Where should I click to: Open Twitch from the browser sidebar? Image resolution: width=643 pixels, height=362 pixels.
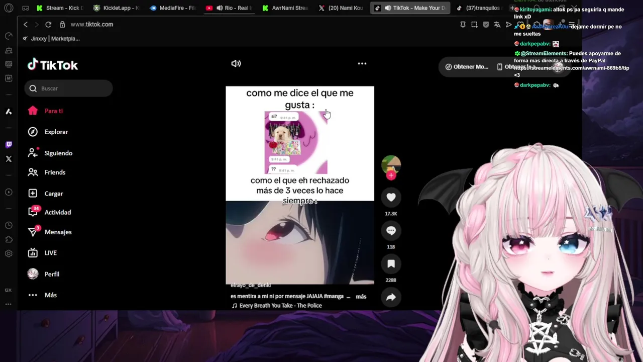[x=9, y=145]
